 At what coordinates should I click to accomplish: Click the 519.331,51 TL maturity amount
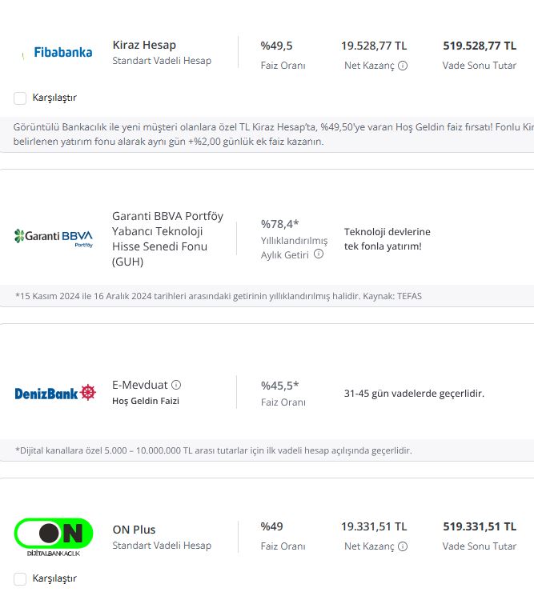coord(480,526)
